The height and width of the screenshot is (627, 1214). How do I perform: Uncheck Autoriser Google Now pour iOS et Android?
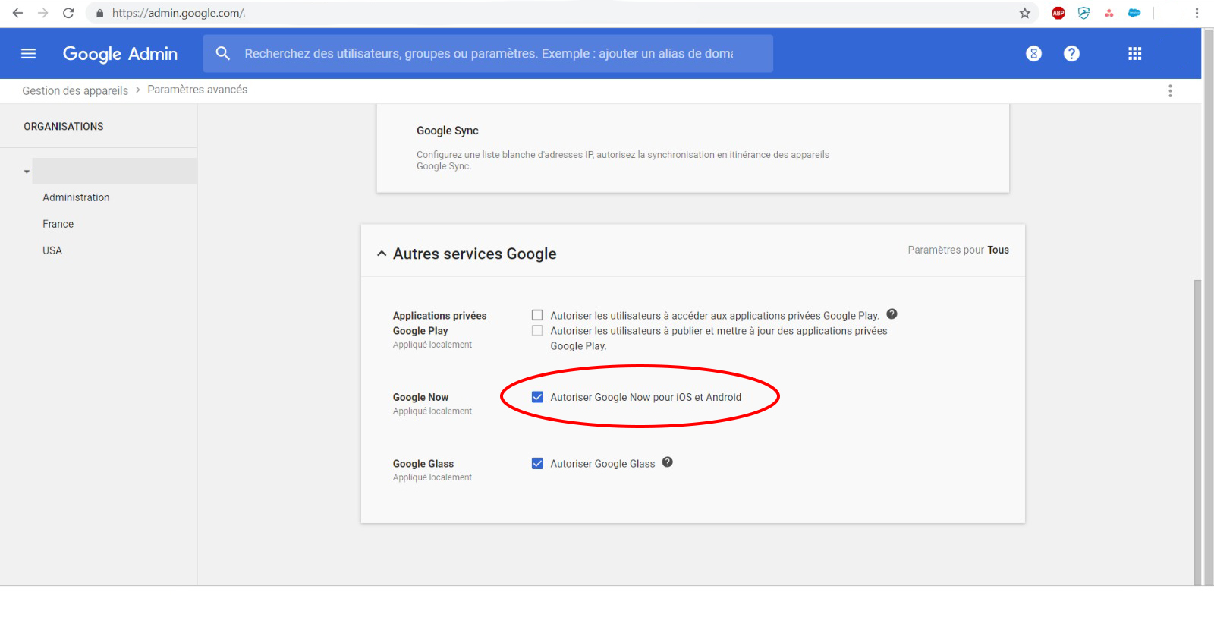click(x=537, y=397)
